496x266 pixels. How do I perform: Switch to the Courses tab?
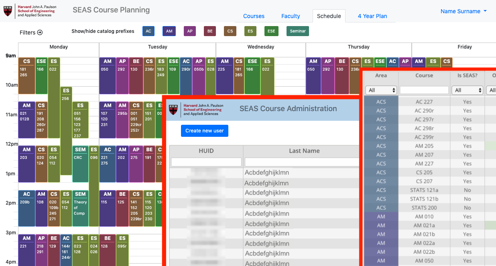(254, 16)
